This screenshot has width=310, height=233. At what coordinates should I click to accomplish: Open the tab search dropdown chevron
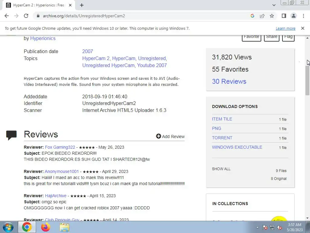click(274, 5)
